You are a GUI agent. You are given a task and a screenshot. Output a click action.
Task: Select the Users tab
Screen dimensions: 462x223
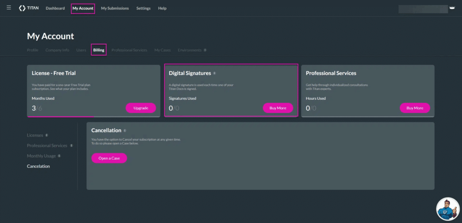click(81, 50)
